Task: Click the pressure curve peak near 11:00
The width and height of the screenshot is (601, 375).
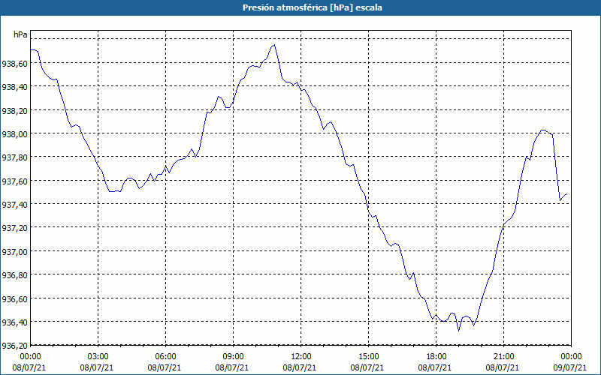Action: tap(274, 45)
